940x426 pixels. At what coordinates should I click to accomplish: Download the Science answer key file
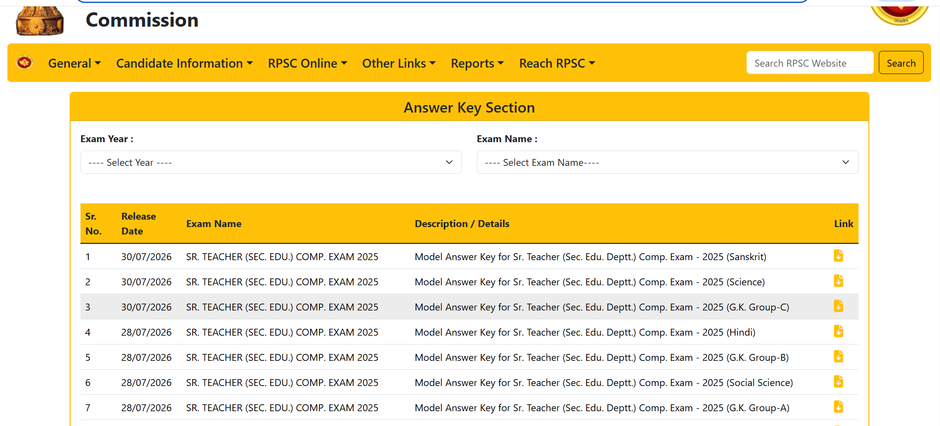coord(838,281)
